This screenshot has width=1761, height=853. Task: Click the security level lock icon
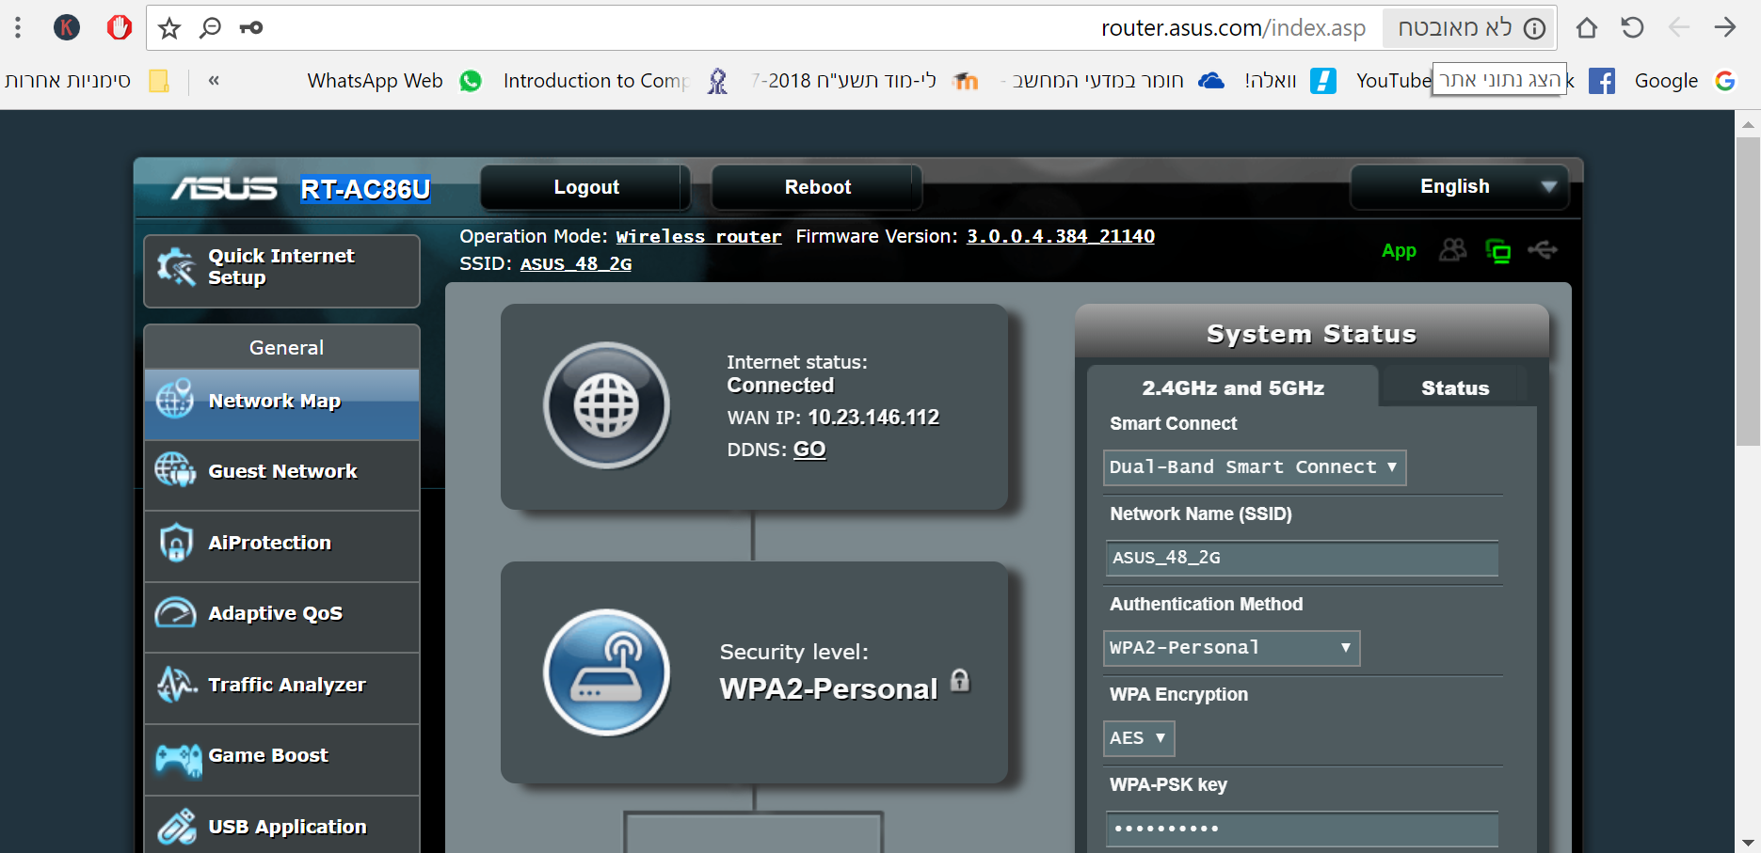(x=960, y=680)
